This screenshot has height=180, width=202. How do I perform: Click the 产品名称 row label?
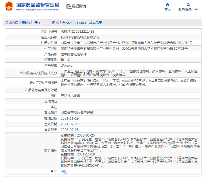click(x=51, y=54)
